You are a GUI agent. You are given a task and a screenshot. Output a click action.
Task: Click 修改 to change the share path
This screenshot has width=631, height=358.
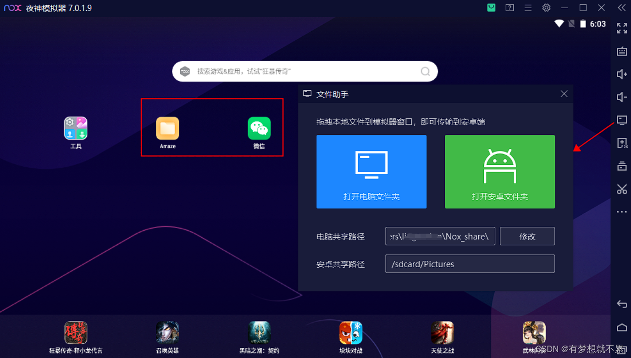(527, 236)
